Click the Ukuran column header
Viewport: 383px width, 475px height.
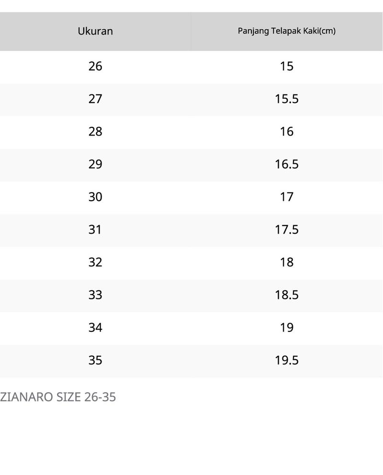[95, 31]
